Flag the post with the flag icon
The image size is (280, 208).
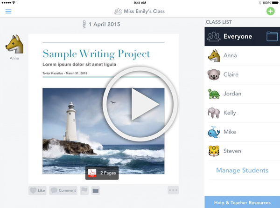(84, 190)
